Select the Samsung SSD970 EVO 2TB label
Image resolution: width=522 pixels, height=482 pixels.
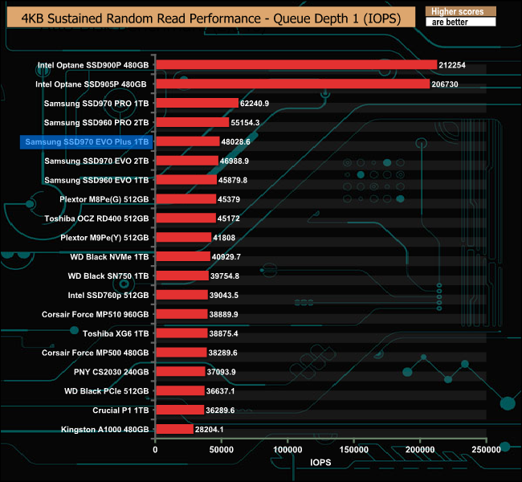pos(96,161)
